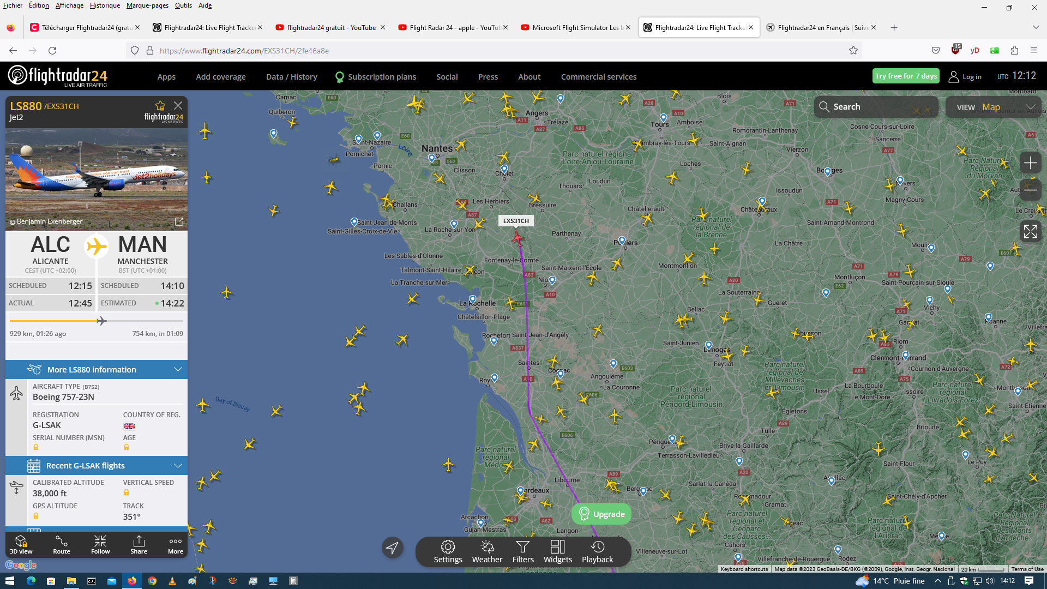Open Widgets in bottom toolbar
Viewport: 1047px width, 589px height.
tap(557, 551)
